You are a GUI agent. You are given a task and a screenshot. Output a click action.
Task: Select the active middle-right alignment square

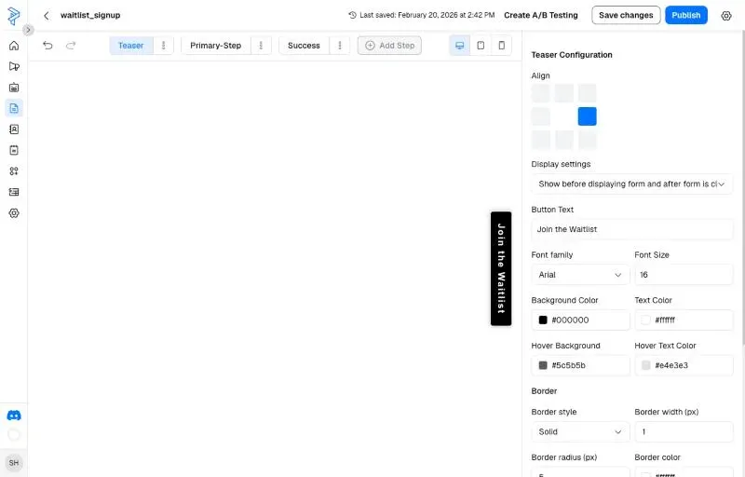click(588, 116)
